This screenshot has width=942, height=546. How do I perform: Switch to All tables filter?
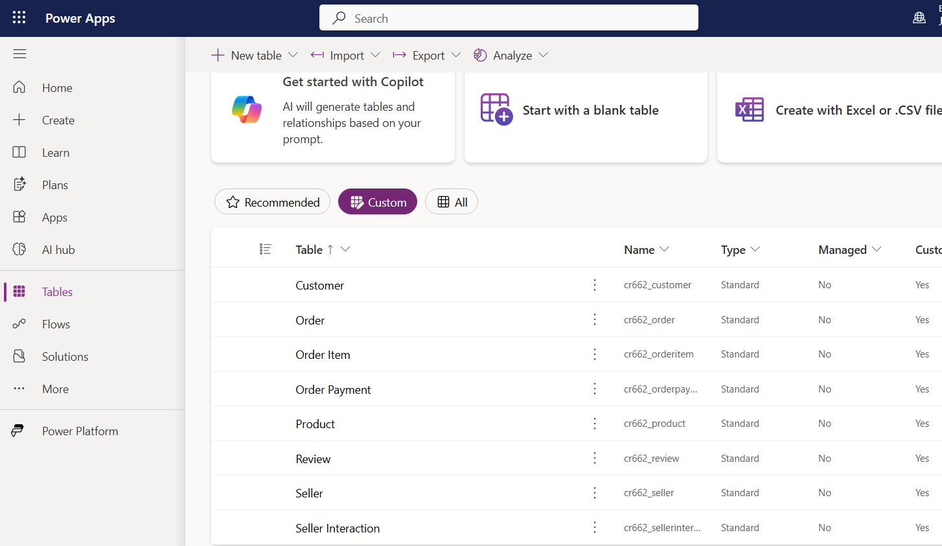pyautogui.click(x=452, y=202)
